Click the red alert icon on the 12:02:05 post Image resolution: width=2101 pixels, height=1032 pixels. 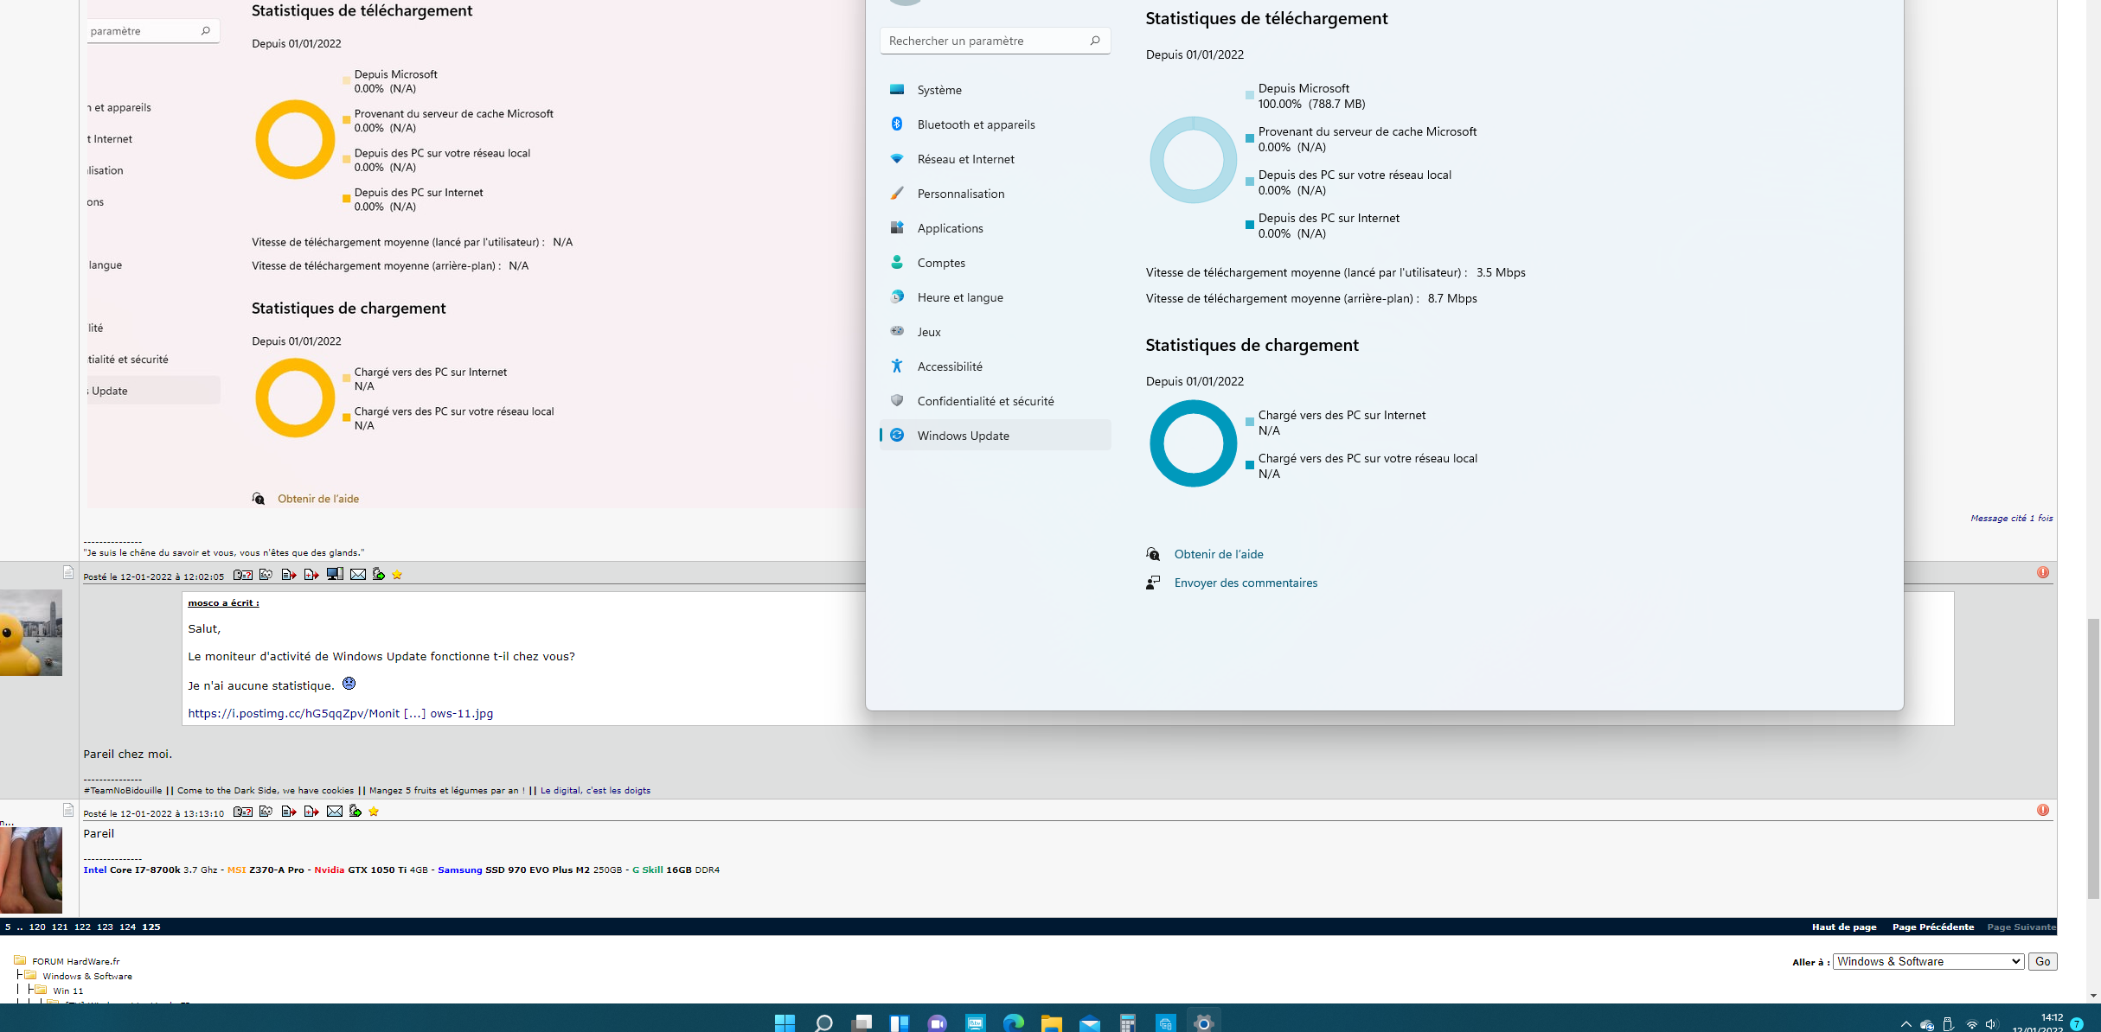[2042, 573]
